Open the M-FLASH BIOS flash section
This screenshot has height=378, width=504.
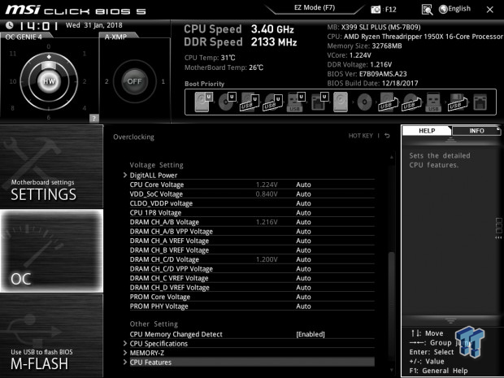click(51, 335)
